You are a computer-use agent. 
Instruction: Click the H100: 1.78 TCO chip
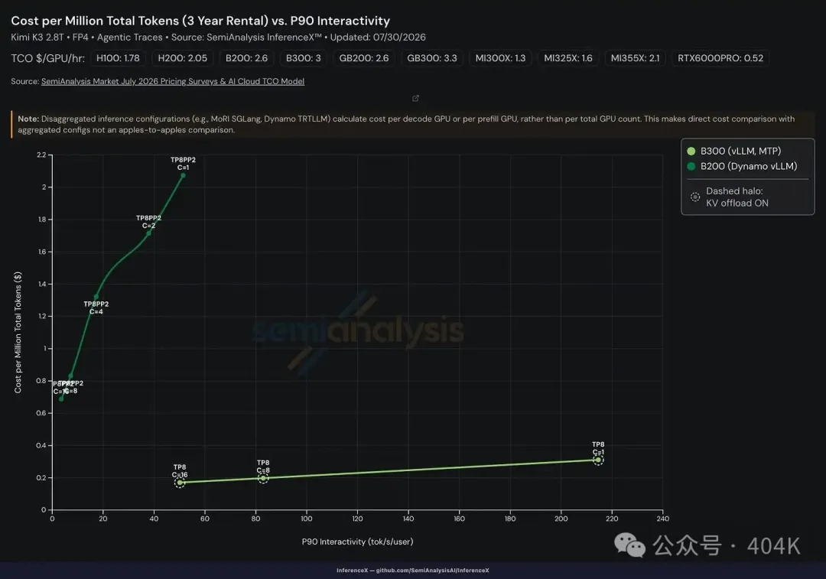[118, 58]
